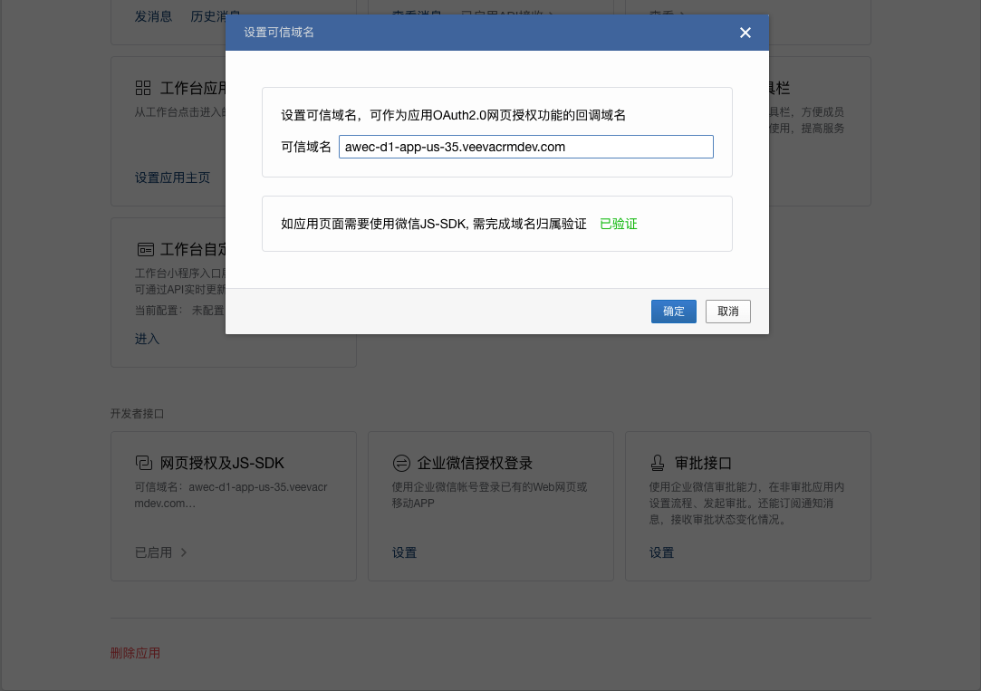The image size is (981, 691).
Task: Click the 网页授权及JS-SDK card title
Action: (x=222, y=463)
